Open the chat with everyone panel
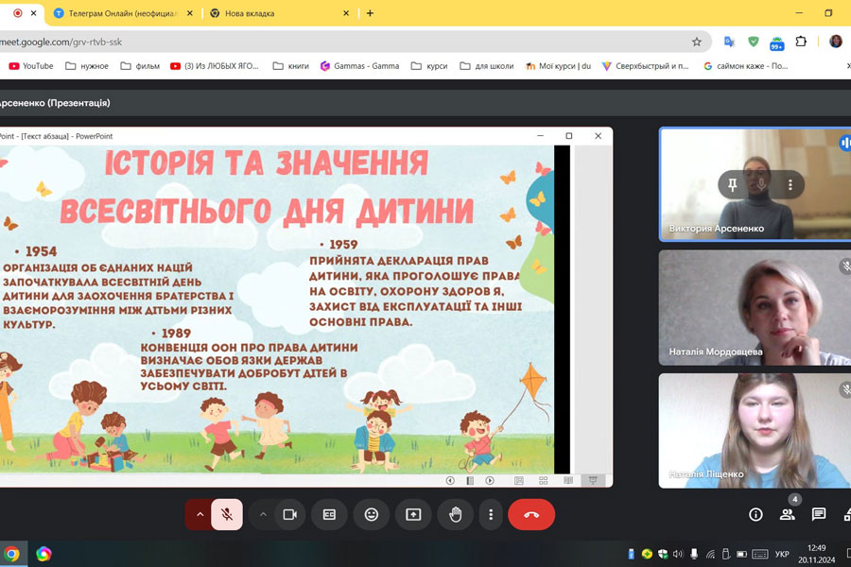 (x=819, y=514)
